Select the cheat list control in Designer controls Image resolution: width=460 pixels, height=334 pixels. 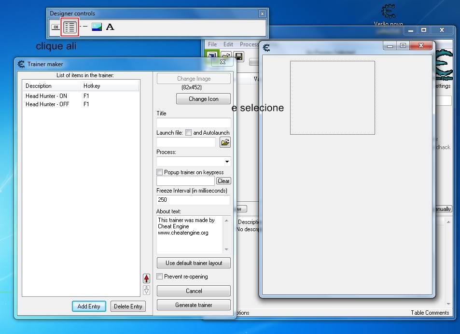click(70, 27)
